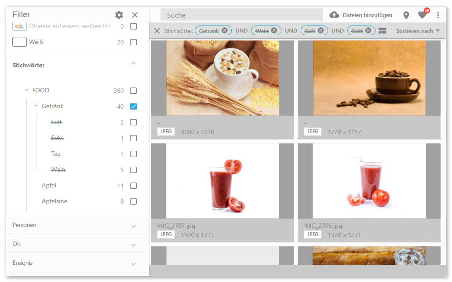The height and width of the screenshot is (282, 452).
Task: Switch thumbnail view layout icon
Action: [x=382, y=31]
